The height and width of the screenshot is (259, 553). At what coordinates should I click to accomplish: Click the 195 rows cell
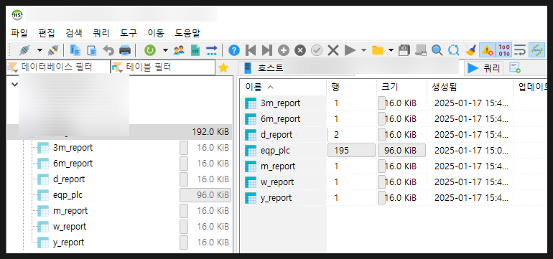pyautogui.click(x=351, y=151)
